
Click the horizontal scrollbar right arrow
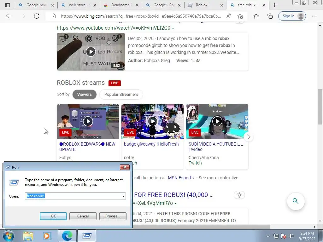tap(314, 227)
